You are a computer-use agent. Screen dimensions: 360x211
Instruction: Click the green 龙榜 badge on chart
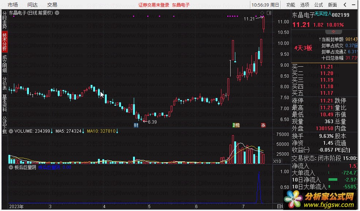(236, 125)
